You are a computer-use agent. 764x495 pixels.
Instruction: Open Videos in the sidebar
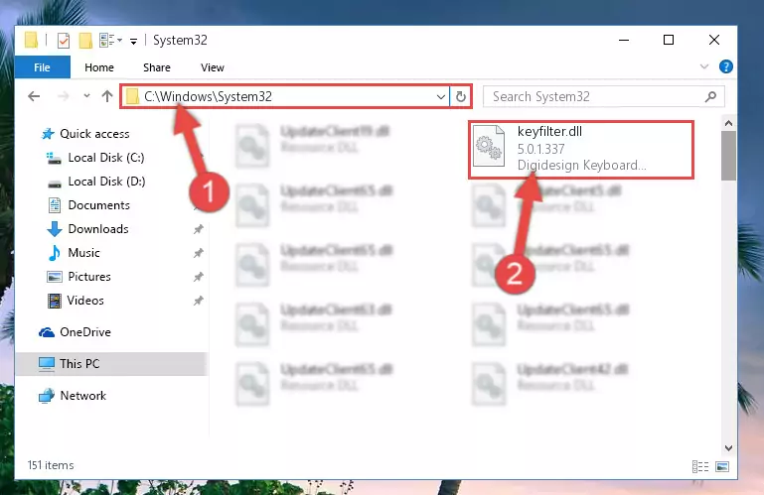85,301
